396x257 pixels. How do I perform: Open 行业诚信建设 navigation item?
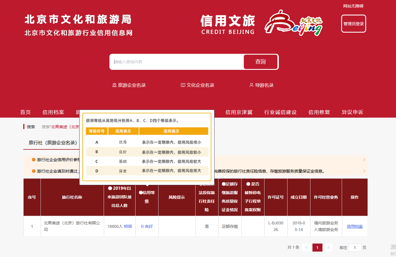281,112
